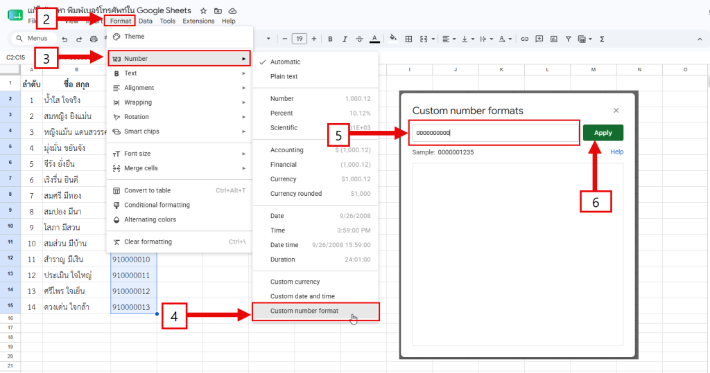The image size is (710, 373).
Task: Choose Alternating colors
Action: [x=180, y=219]
